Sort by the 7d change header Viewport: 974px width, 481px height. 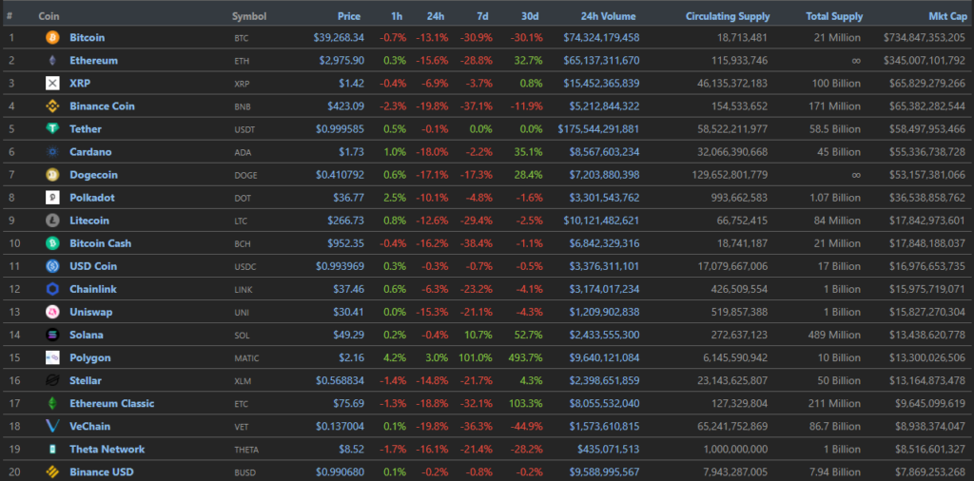click(485, 16)
